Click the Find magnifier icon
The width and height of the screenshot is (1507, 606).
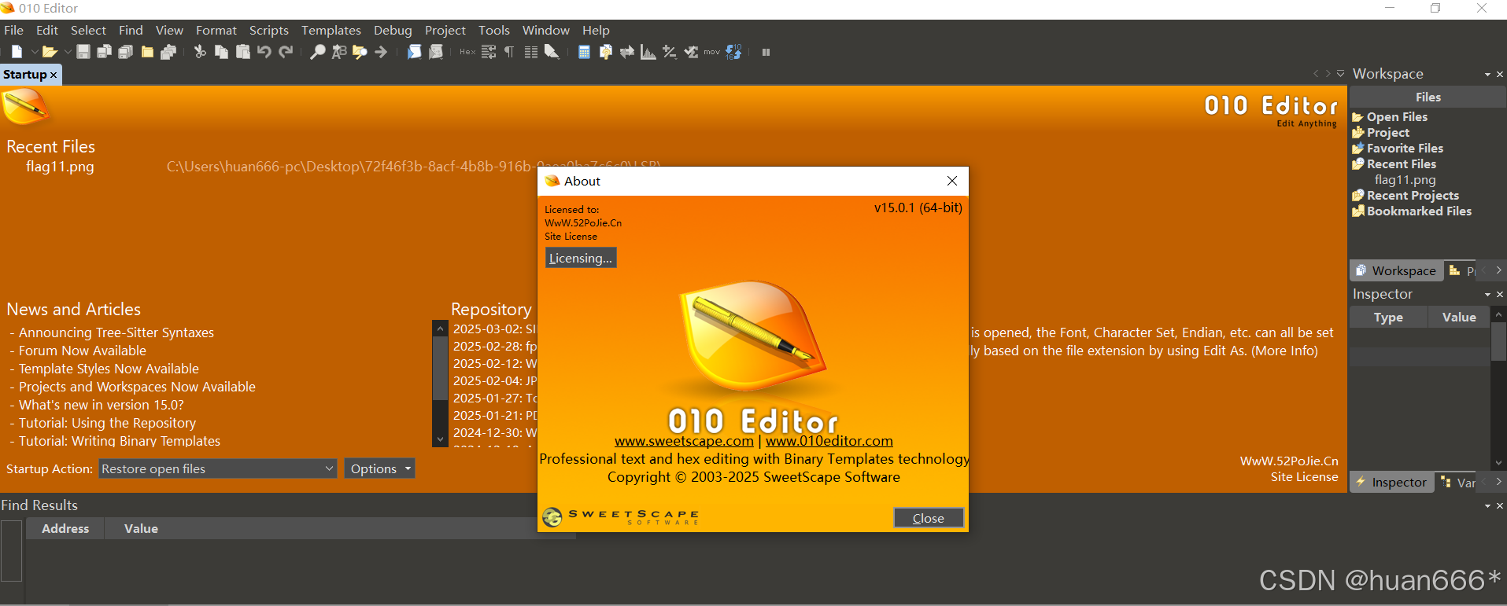(317, 52)
